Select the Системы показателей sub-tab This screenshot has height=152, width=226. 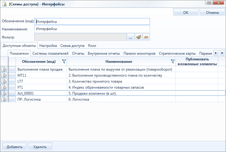[x=50, y=53]
